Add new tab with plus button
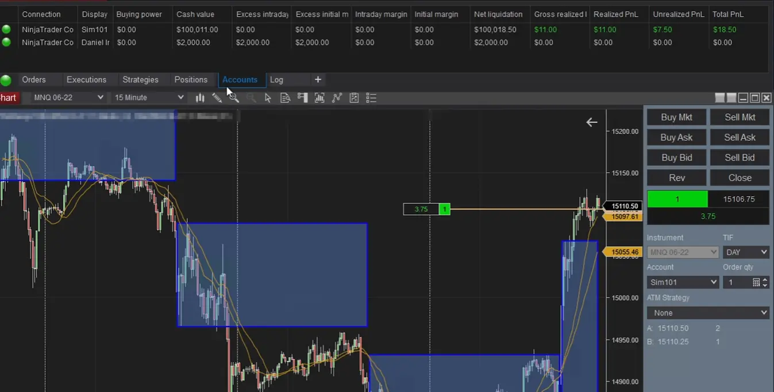This screenshot has width=774, height=392. click(x=318, y=80)
